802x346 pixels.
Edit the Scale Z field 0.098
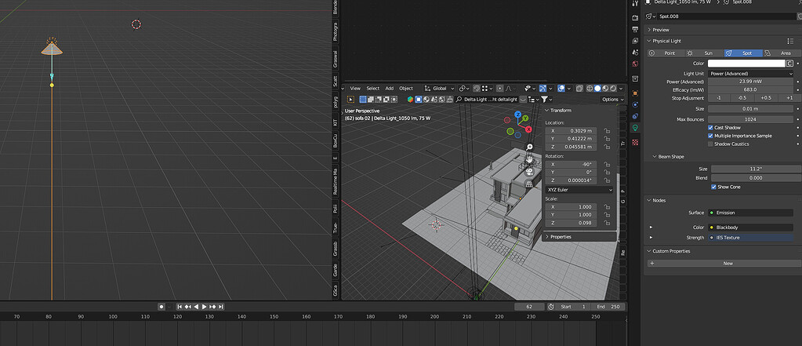pos(571,223)
